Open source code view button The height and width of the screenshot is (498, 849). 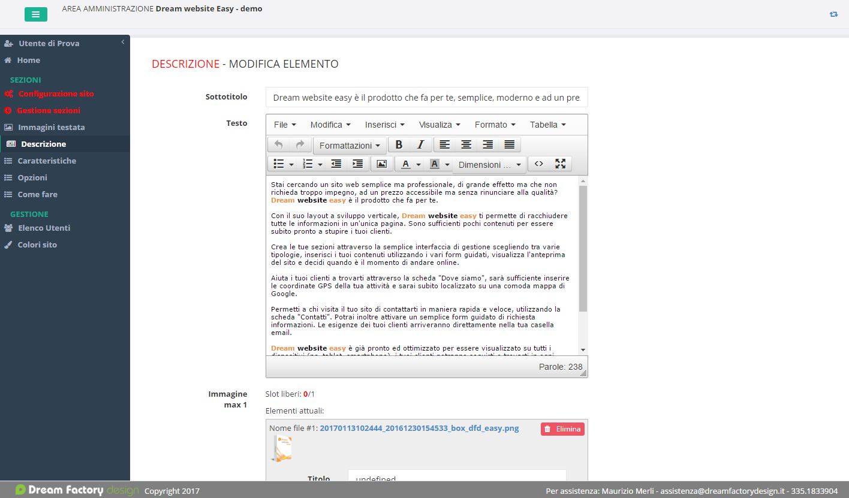click(x=538, y=164)
